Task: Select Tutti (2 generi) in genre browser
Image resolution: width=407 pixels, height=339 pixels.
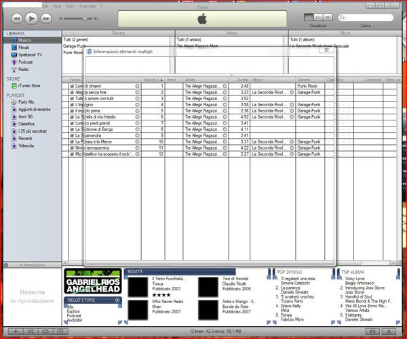Action: (76, 40)
